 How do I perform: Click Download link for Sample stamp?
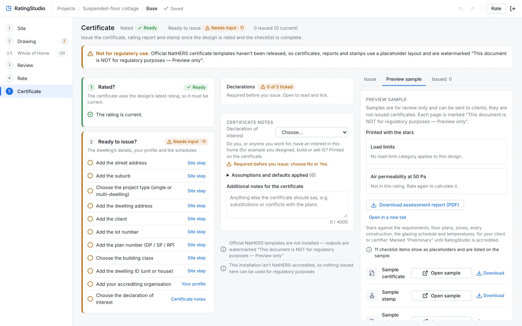(x=490, y=295)
